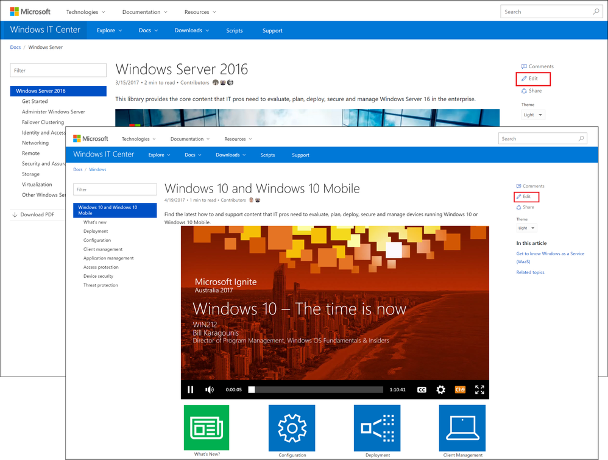Expand Documentation menu in the back window

click(145, 12)
